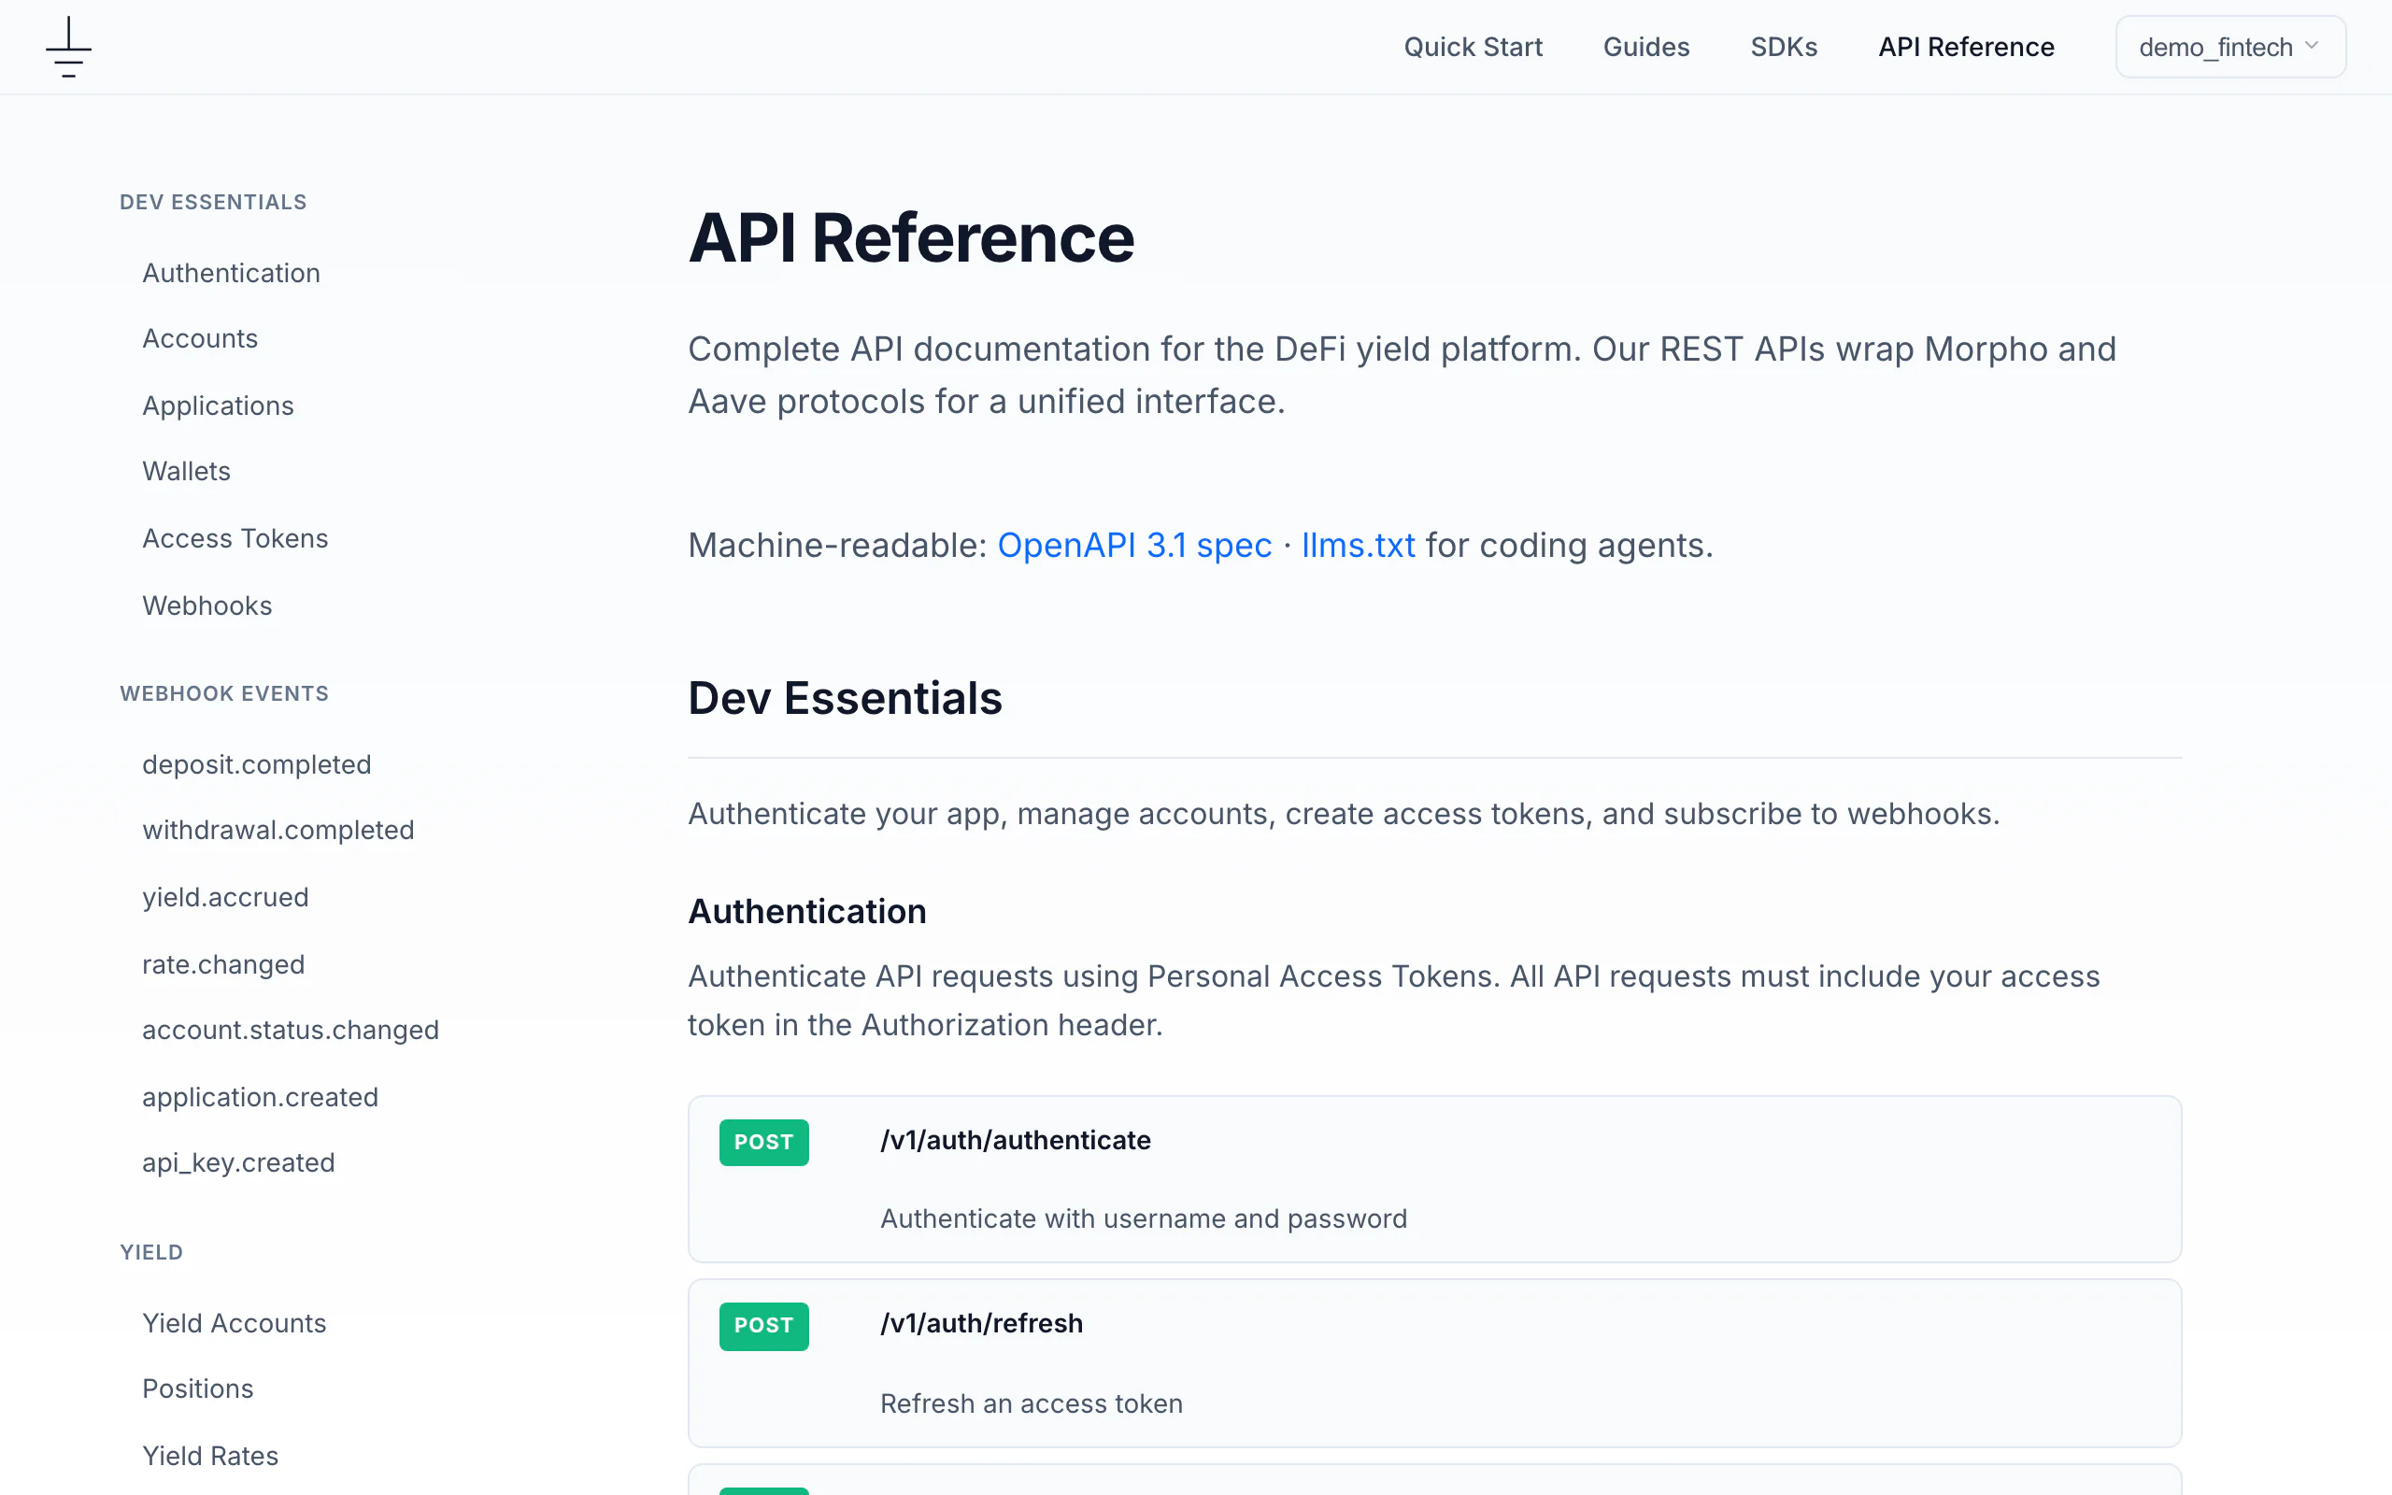Select yield.accrued in the sidebar
The width and height of the screenshot is (2392, 1495).
click(225, 897)
